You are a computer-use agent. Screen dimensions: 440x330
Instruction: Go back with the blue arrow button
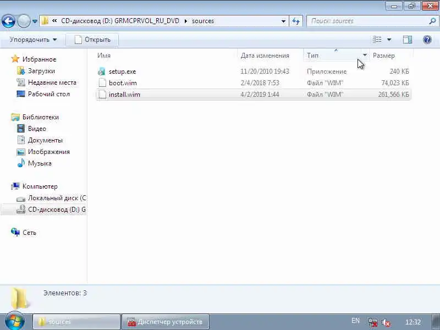pyautogui.click(x=8, y=21)
